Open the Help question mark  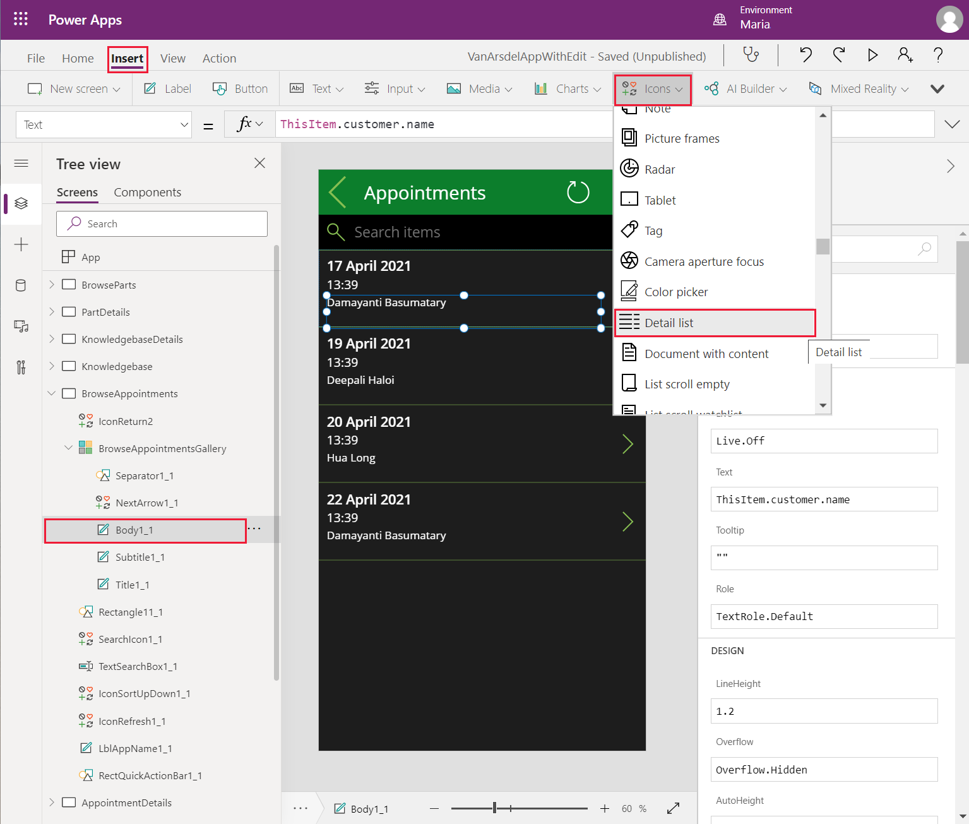pyautogui.click(x=938, y=56)
